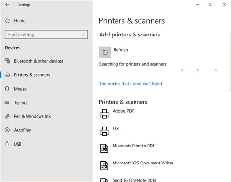
Task: Open the Home settings page
Action: tap(19, 21)
